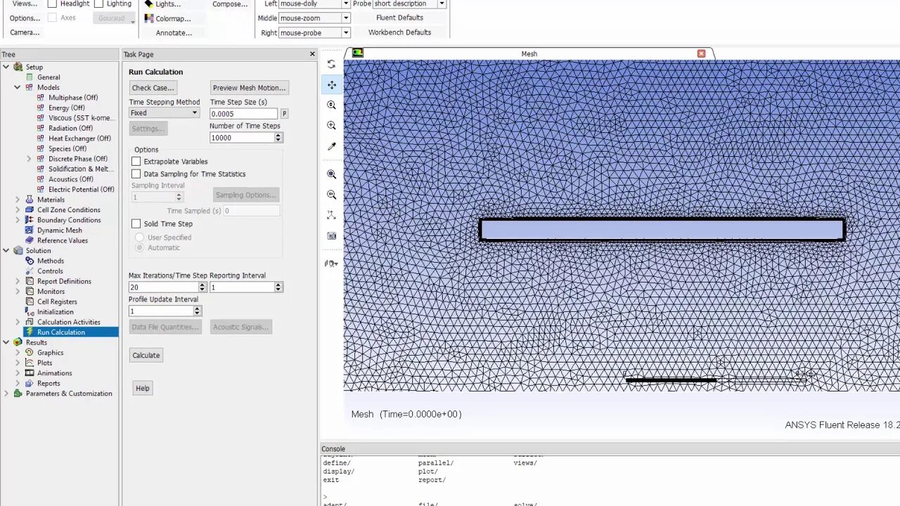This screenshot has width=900, height=506.
Task: Adjust the Reporting Interval stepper
Action: [278, 287]
